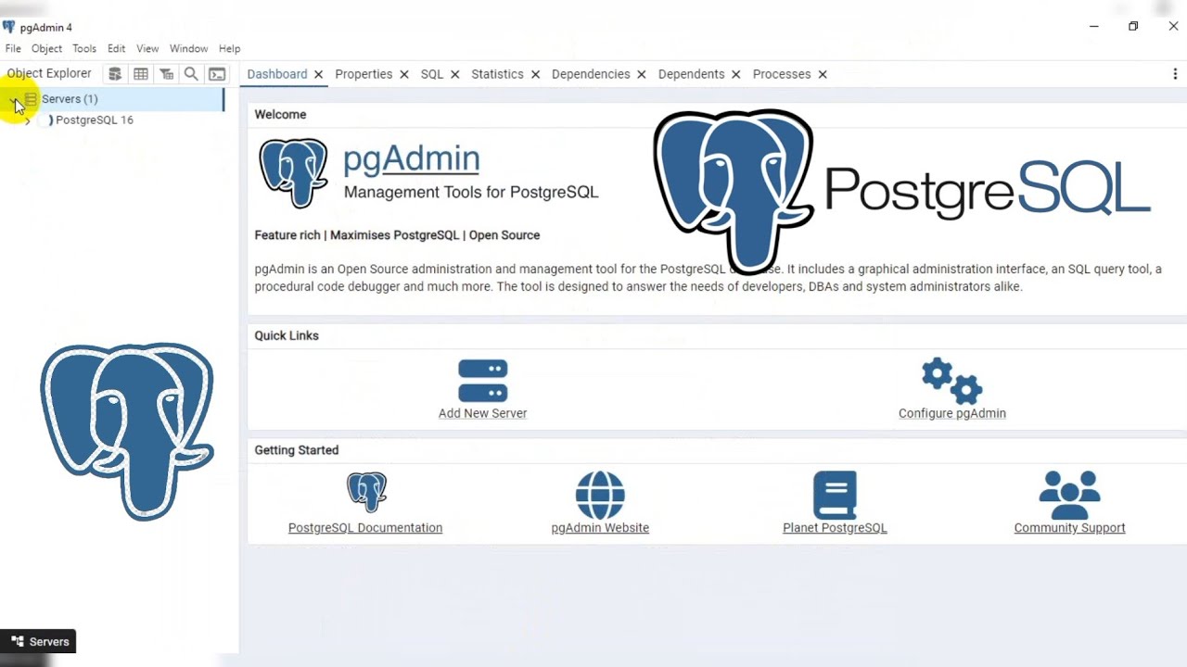Click the Filtered Rows toolbar icon
Image resolution: width=1187 pixels, height=667 pixels.
[x=166, y=74]
